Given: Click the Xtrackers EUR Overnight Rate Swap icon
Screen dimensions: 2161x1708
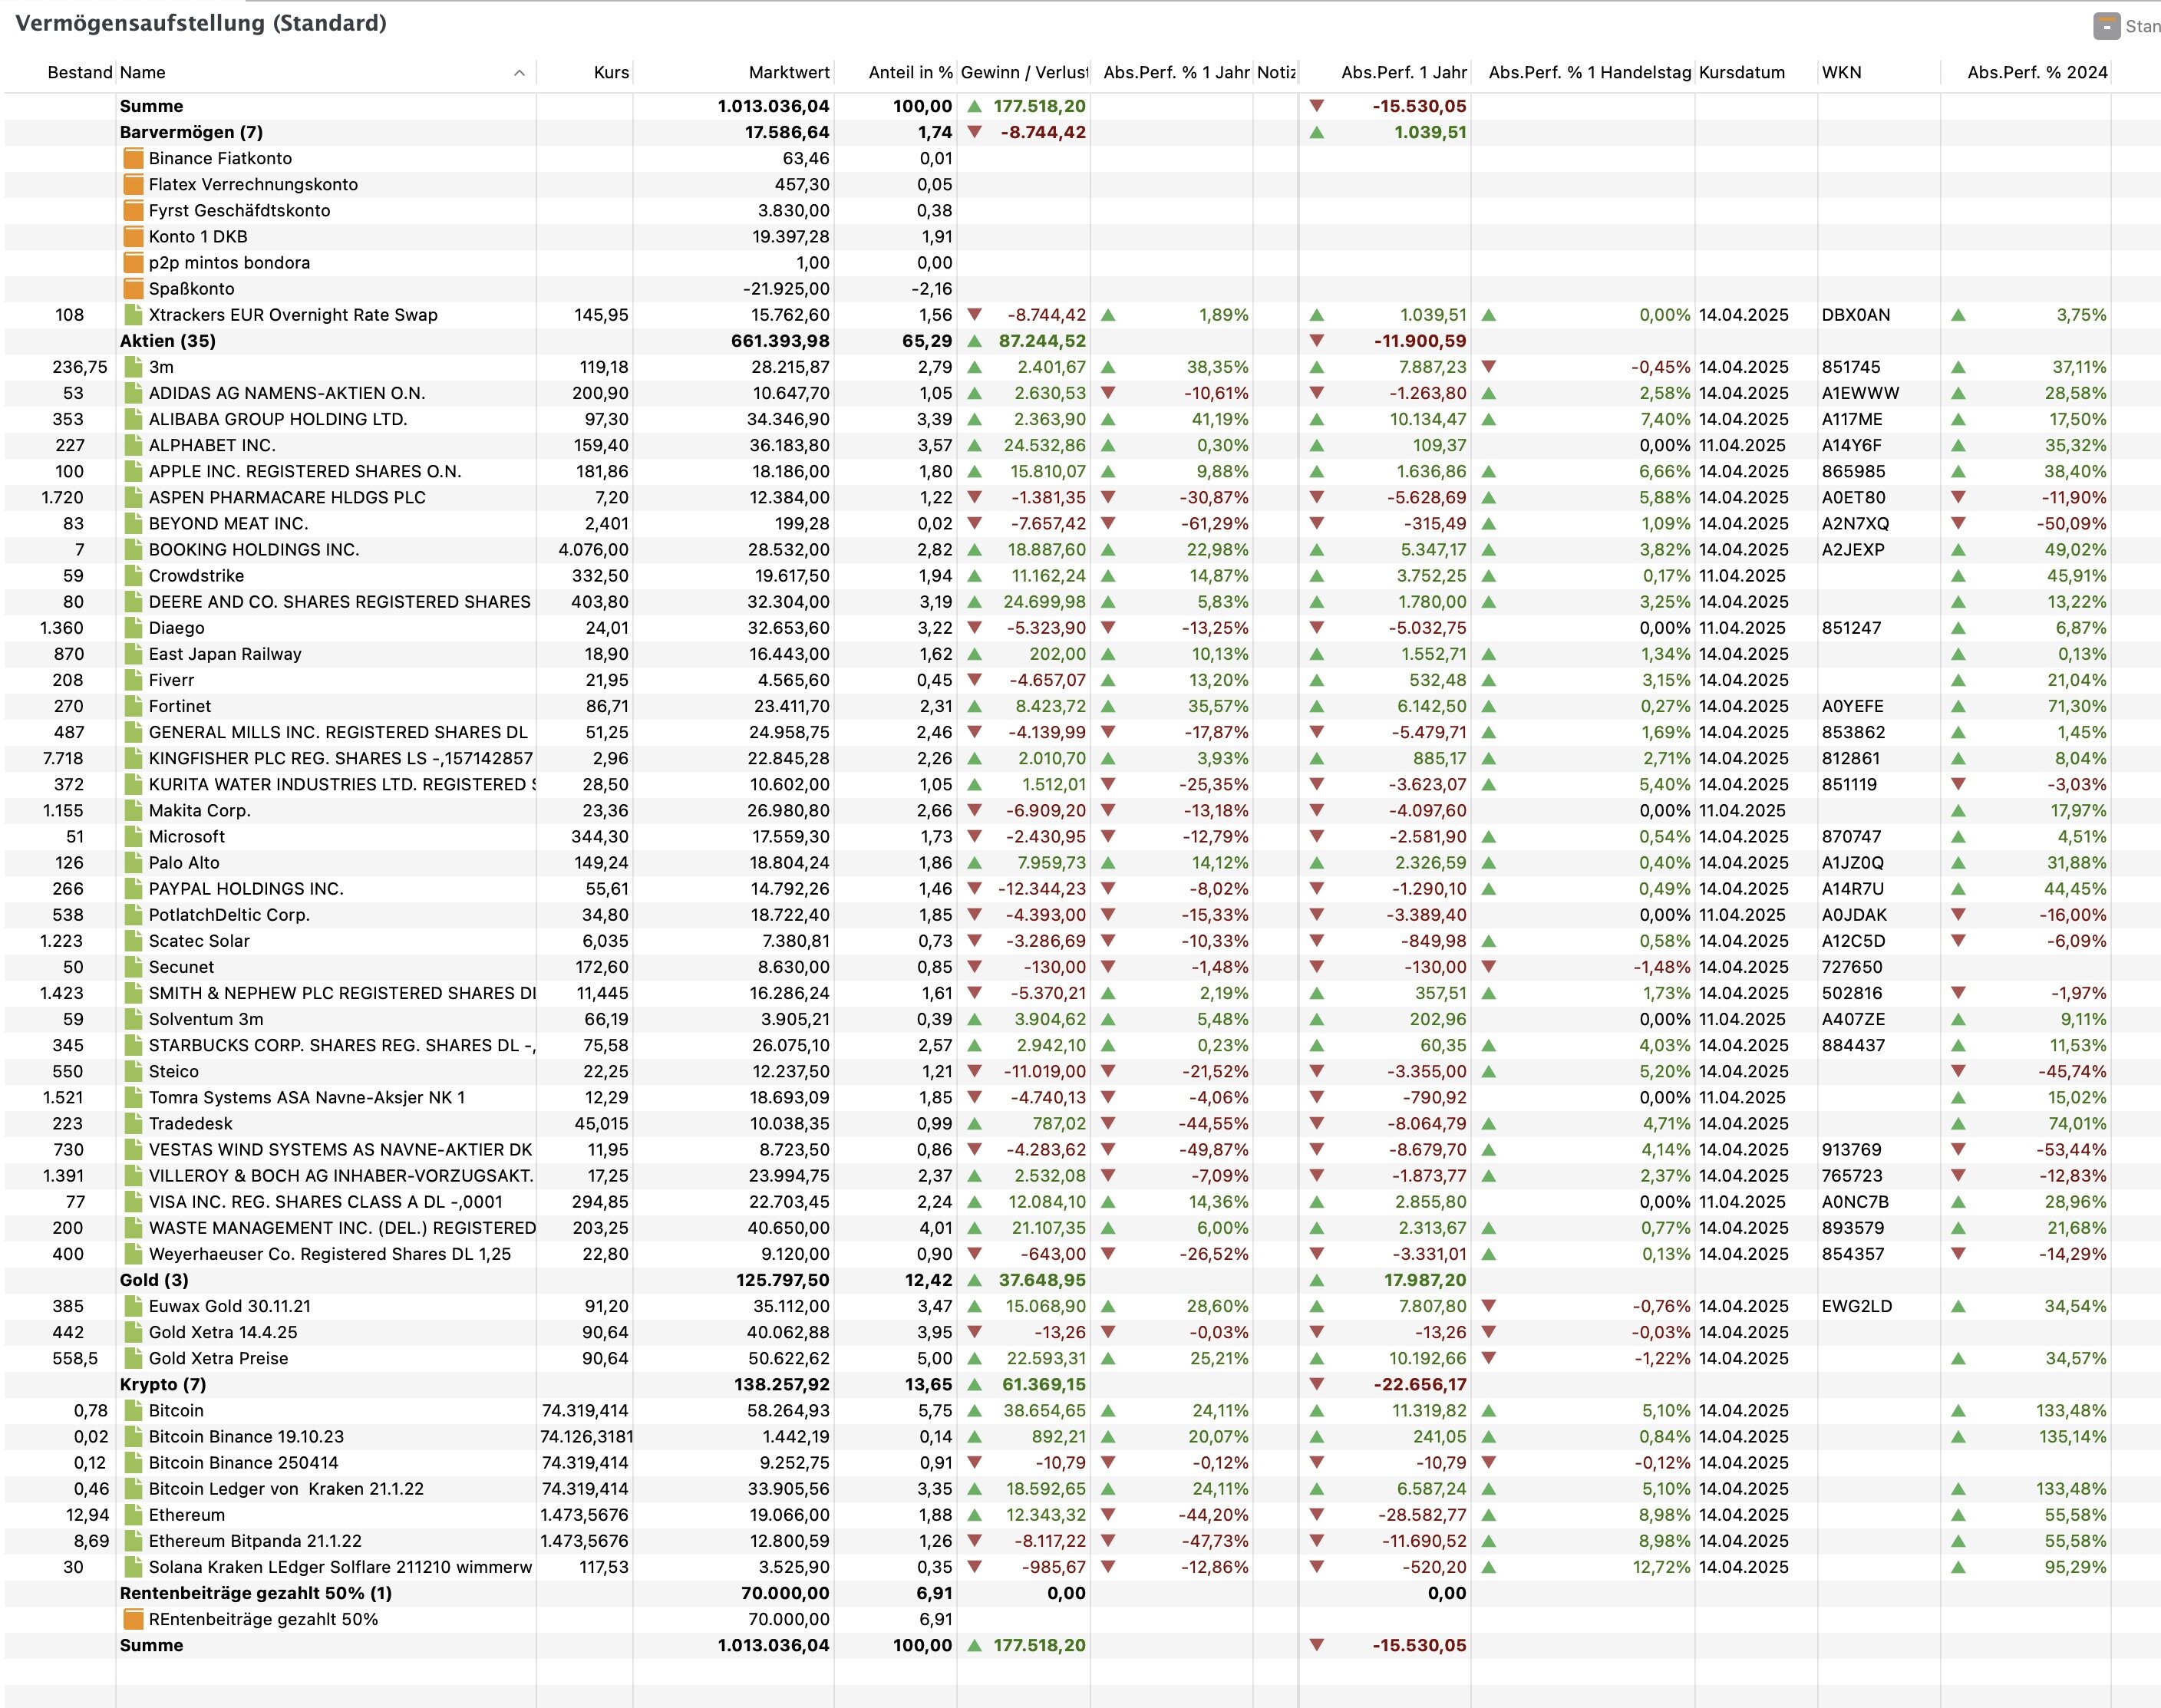Looking at the screenshot, I should pos(133,315).
